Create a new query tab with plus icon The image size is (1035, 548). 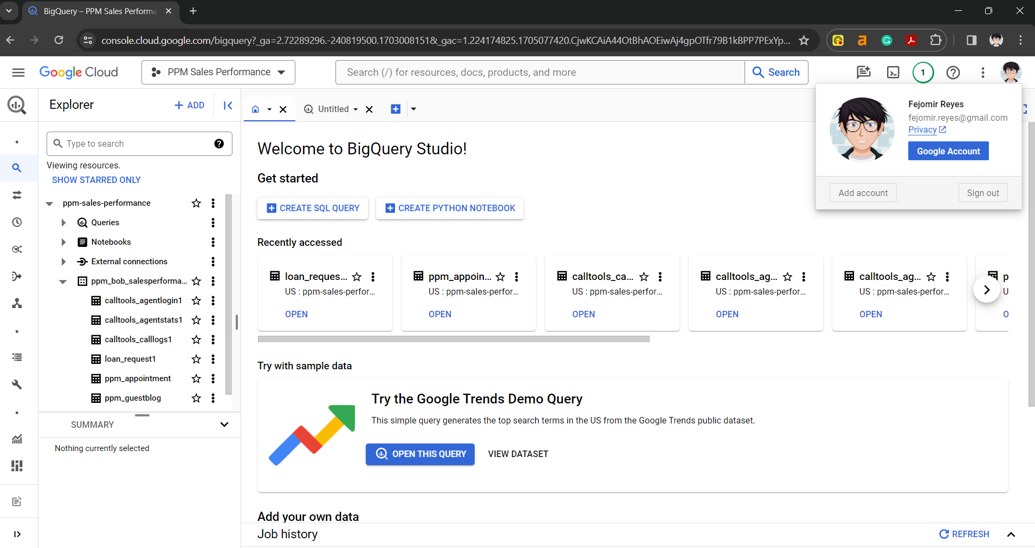[x=396, y=109]
